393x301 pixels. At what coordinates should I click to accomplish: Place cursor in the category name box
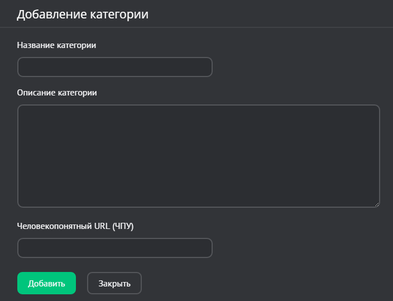pos(115,67)
